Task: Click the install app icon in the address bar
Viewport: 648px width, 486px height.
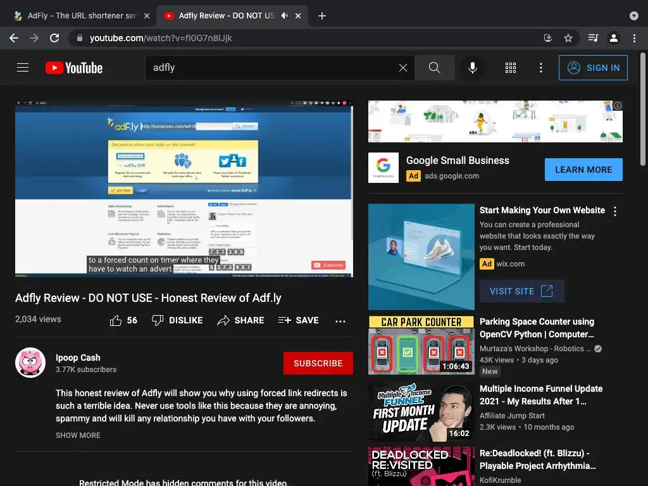Action: (x=548, y=38)
